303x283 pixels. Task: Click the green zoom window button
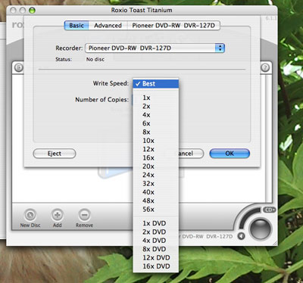tap(32, 11)
